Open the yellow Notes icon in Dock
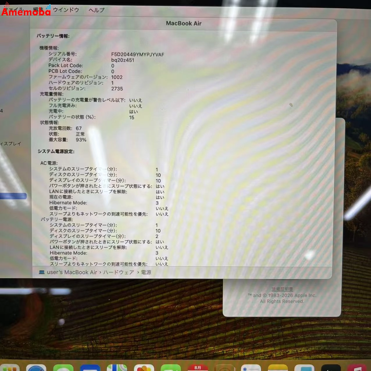The image size is (371, 371). [x=278, y=368]
